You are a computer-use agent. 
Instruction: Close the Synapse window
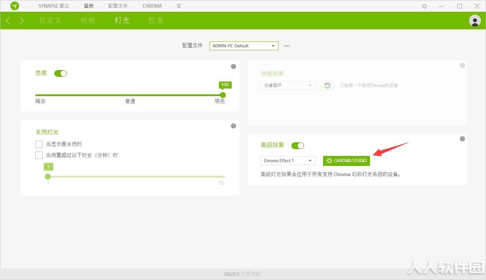tap(477, 6)
